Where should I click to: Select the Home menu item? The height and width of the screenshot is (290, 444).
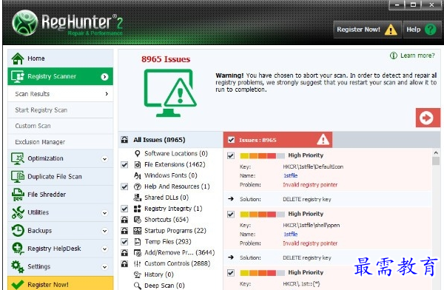click(x=61, y=58)
